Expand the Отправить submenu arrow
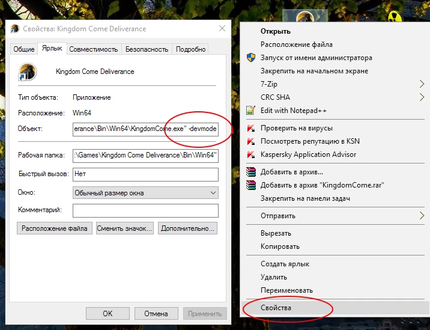This screenshot has height=330, width=430. 422,216
